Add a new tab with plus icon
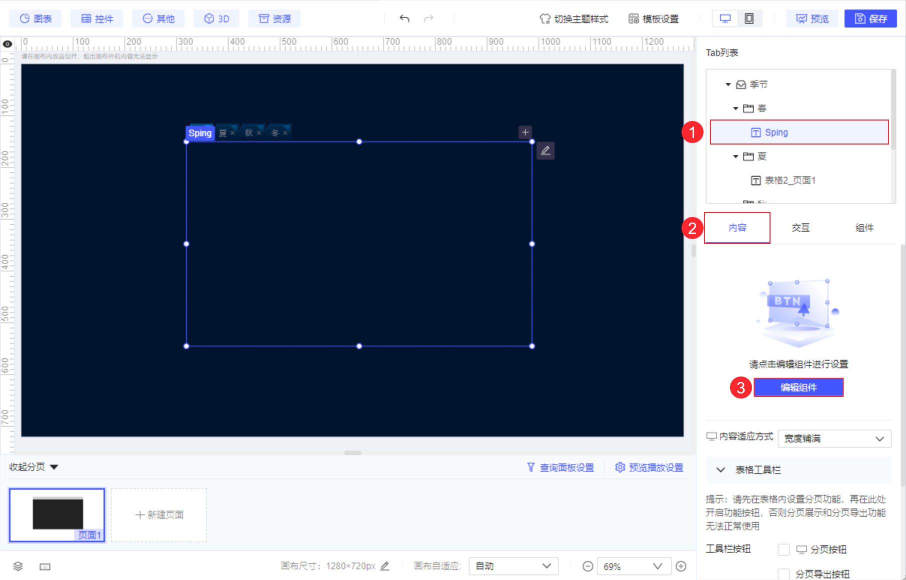 525,132
